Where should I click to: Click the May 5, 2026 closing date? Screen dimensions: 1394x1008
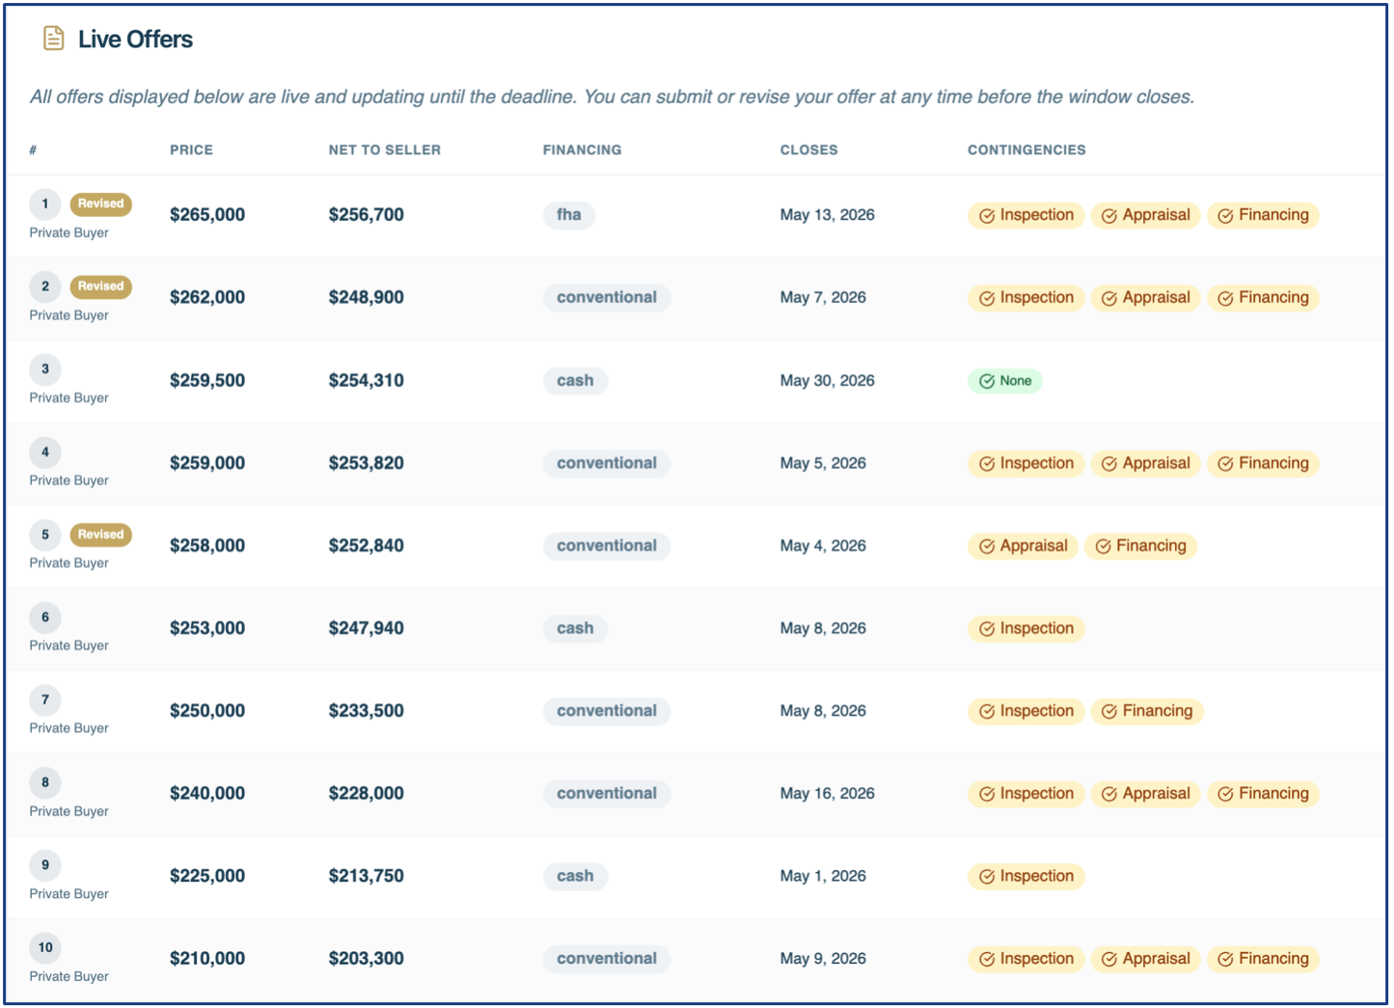coord(823,463)
